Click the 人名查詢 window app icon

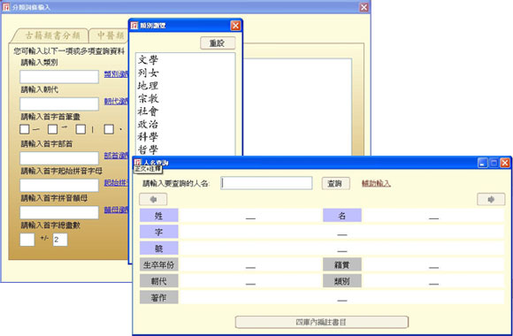(x=138, y=163)
